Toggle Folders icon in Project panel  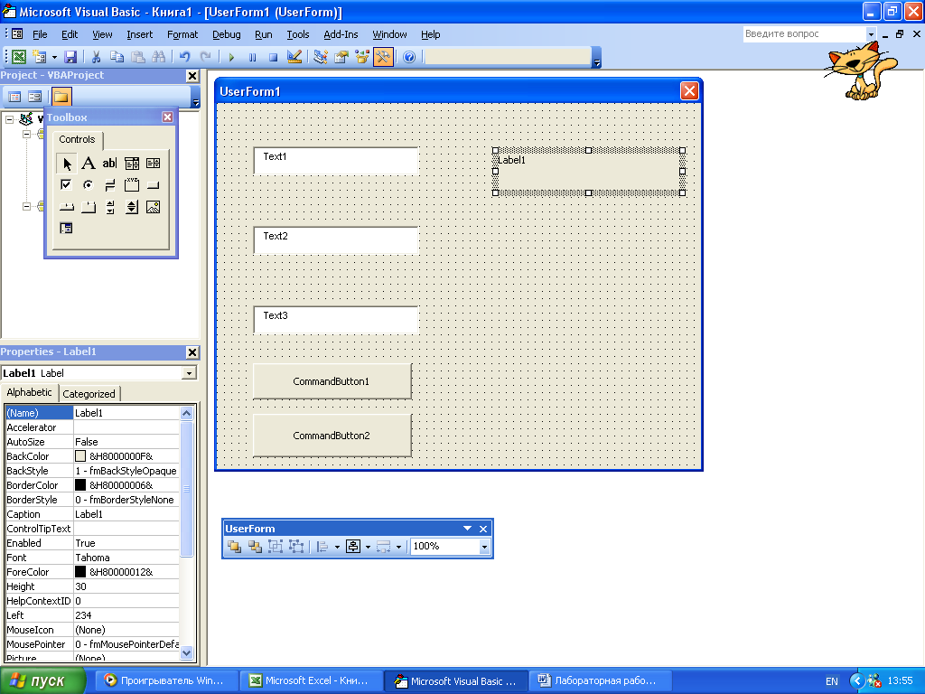point(61,96)
